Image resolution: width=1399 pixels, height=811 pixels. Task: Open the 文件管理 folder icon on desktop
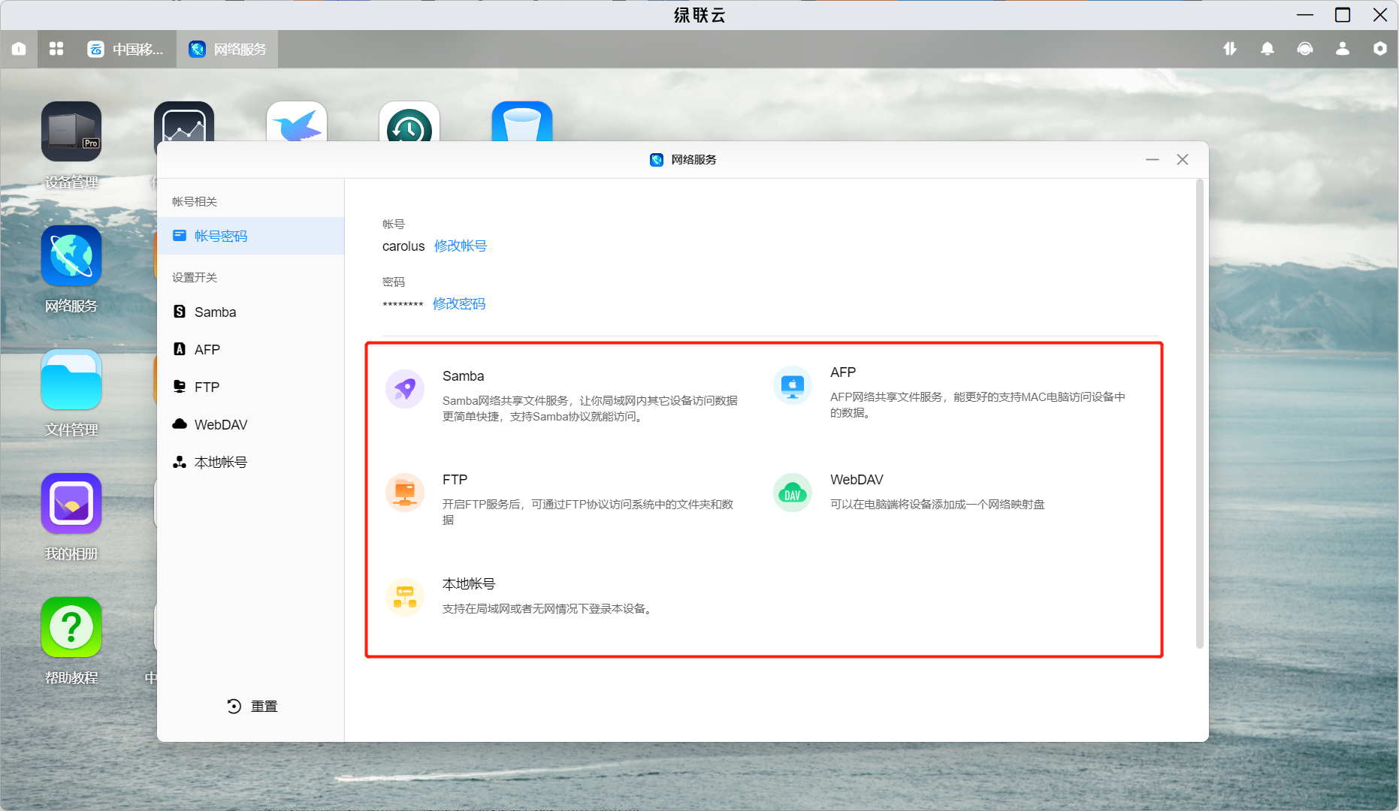(x=71, y=380)
